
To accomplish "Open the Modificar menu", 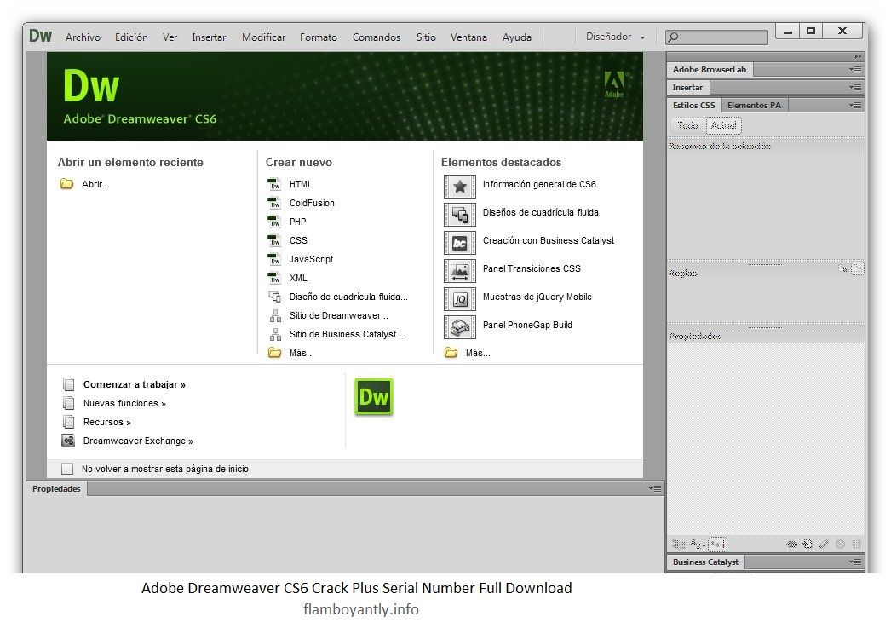I will (x=264, y=37).
